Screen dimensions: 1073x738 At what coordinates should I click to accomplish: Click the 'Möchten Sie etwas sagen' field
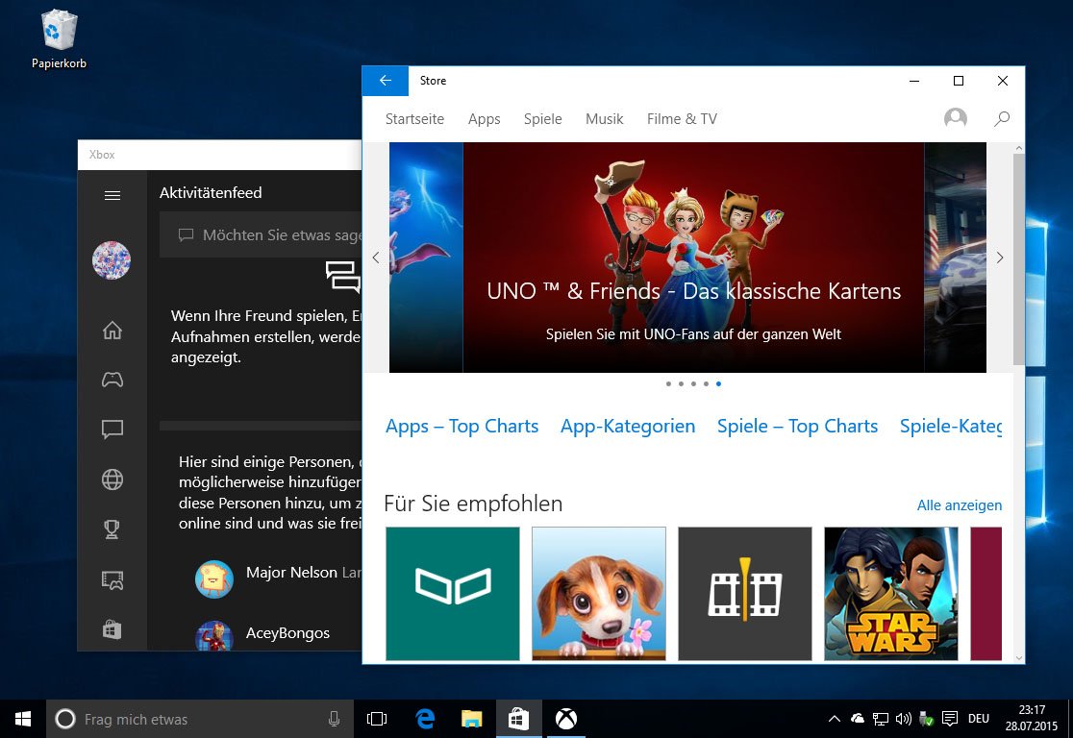[x=261, y=234]
